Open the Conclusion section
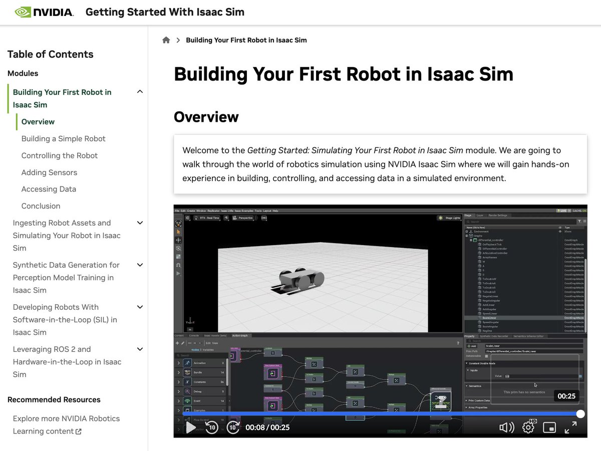The image size is (601, 451). click(41, 206)
